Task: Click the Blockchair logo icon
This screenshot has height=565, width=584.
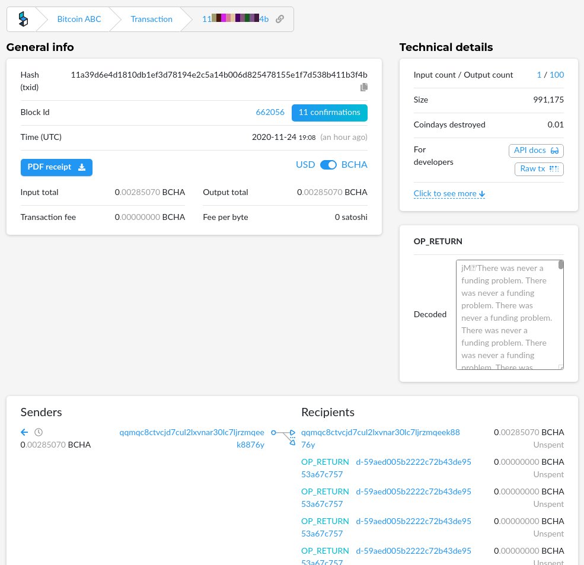Action: click(23, 18)
